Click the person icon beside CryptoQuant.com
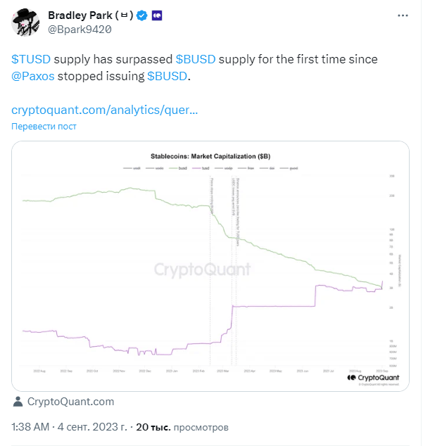Image resolution: width=423 pixels, height=446 pixels. [x=18, y=402]
